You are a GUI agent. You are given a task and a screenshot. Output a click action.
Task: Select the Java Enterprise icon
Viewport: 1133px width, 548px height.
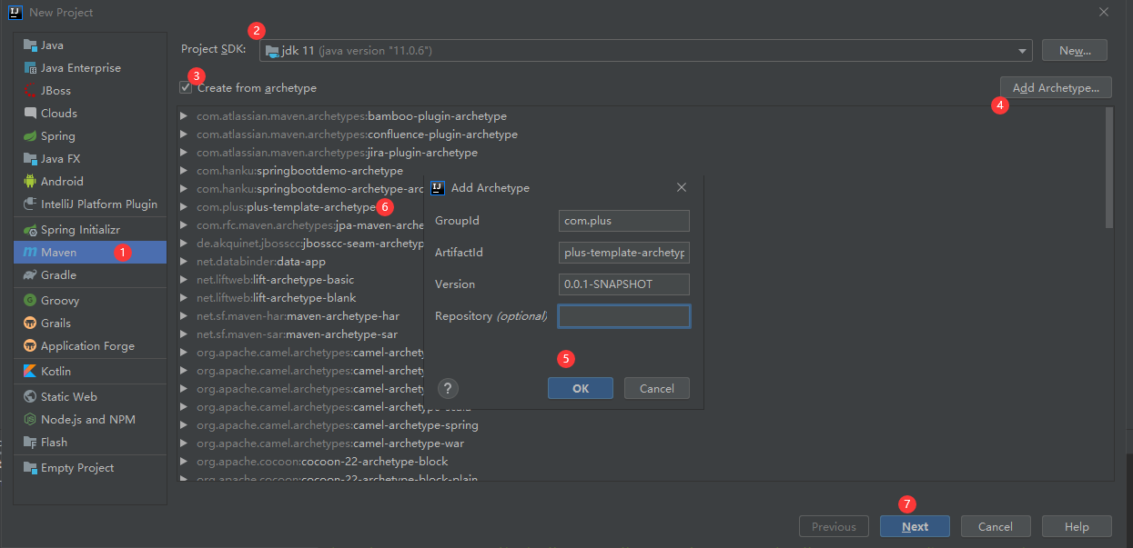point(30,68)
